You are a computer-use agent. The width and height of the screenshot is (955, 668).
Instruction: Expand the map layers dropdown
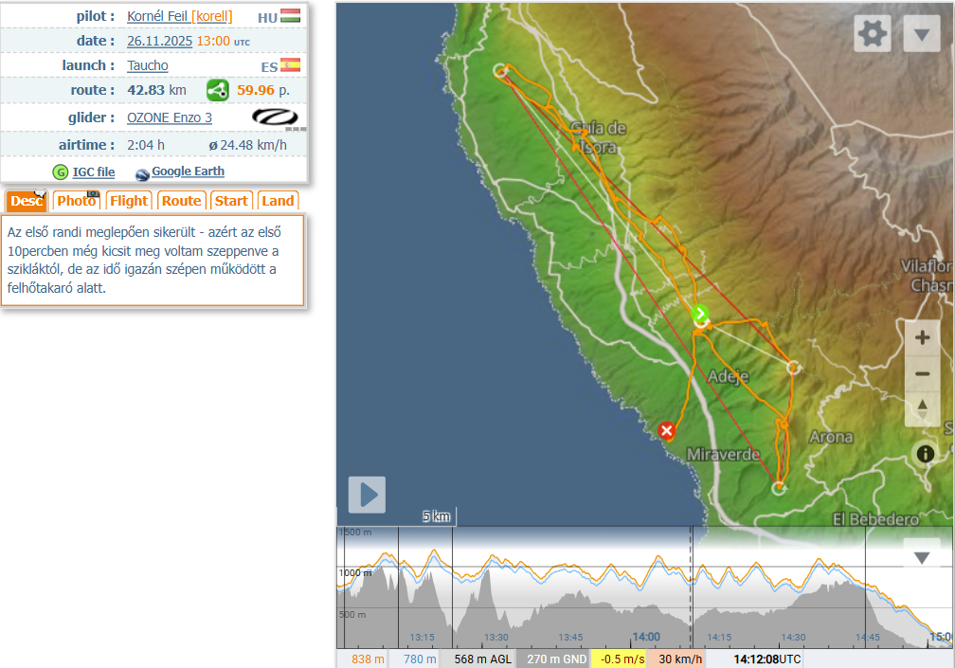point(921,34)
